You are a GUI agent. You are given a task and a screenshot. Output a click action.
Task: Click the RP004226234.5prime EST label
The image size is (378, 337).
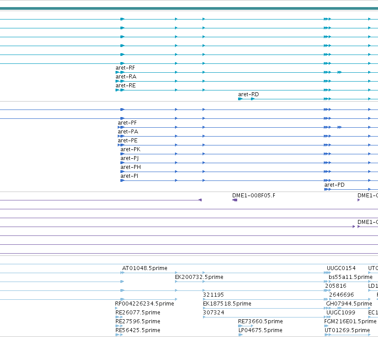tap(144, 304)
